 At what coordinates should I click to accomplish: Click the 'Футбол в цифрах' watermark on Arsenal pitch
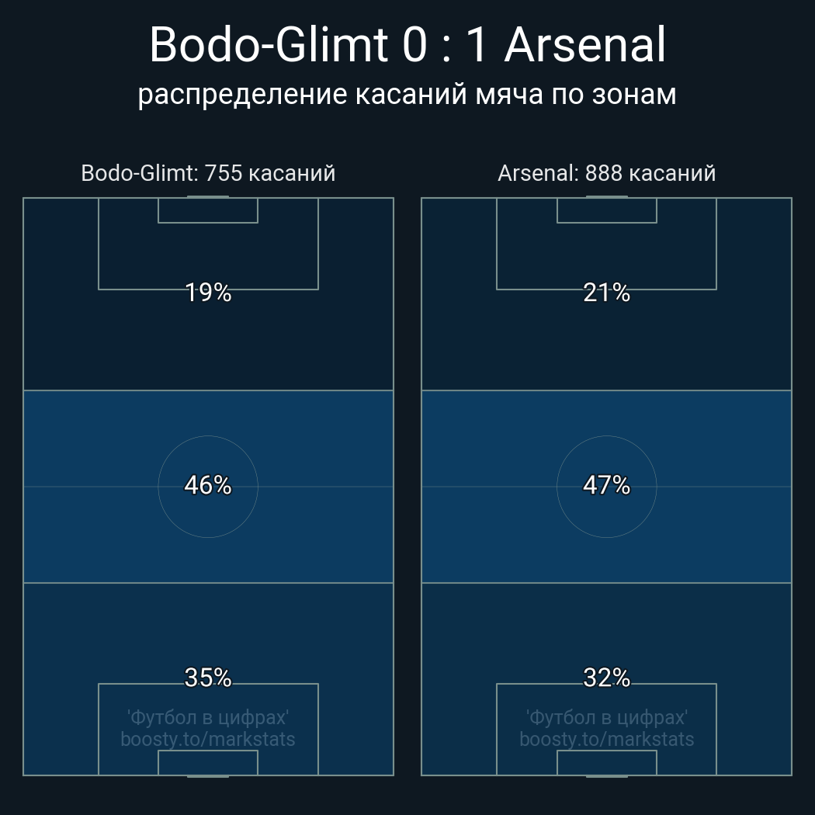[x=606, y=717]
